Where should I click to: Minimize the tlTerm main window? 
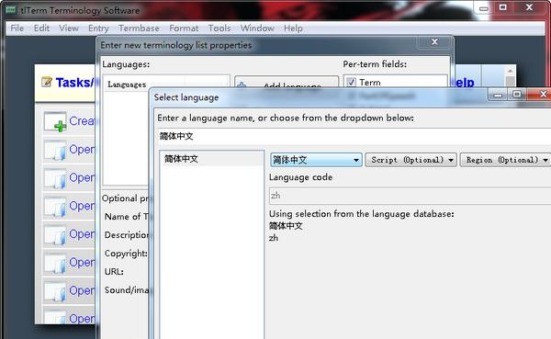(484, 7)
